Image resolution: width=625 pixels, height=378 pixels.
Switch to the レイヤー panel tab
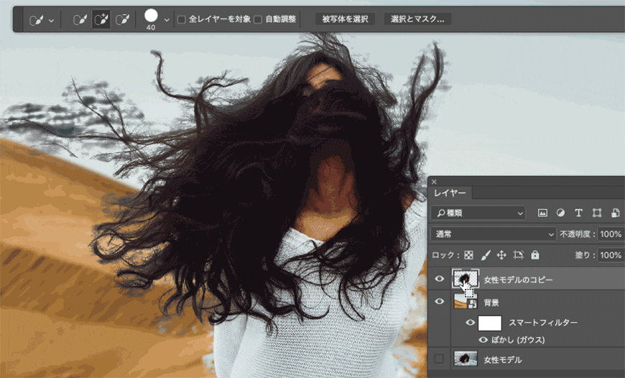pos(450,193)
